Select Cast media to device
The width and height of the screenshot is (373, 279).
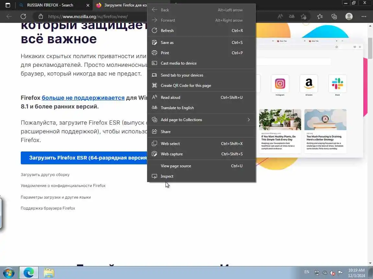tap(201, 63)
